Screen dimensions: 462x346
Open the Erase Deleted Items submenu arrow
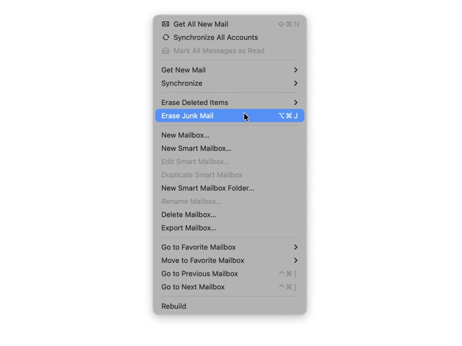pyautogui.click(x=296, y=103)
